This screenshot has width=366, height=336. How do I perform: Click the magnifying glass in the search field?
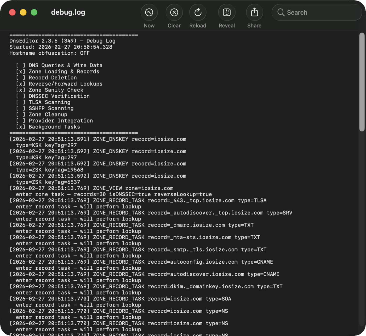click(281, 12)
